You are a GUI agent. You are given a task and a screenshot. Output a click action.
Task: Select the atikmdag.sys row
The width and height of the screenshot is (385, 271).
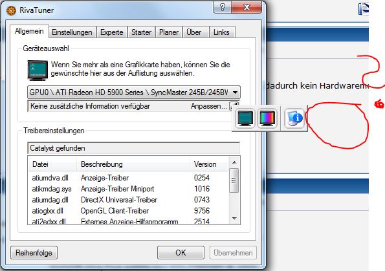(129, 189)
